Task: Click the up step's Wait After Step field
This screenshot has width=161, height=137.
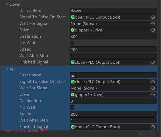Action: point(113,120)
